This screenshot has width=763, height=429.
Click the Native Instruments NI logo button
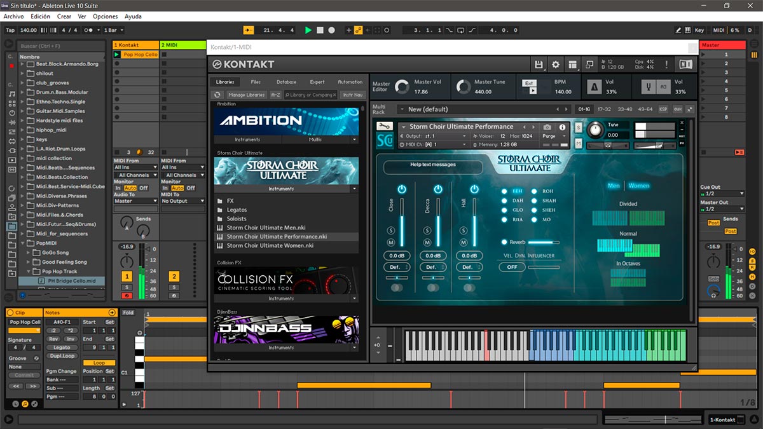click(x=685, y=64)
